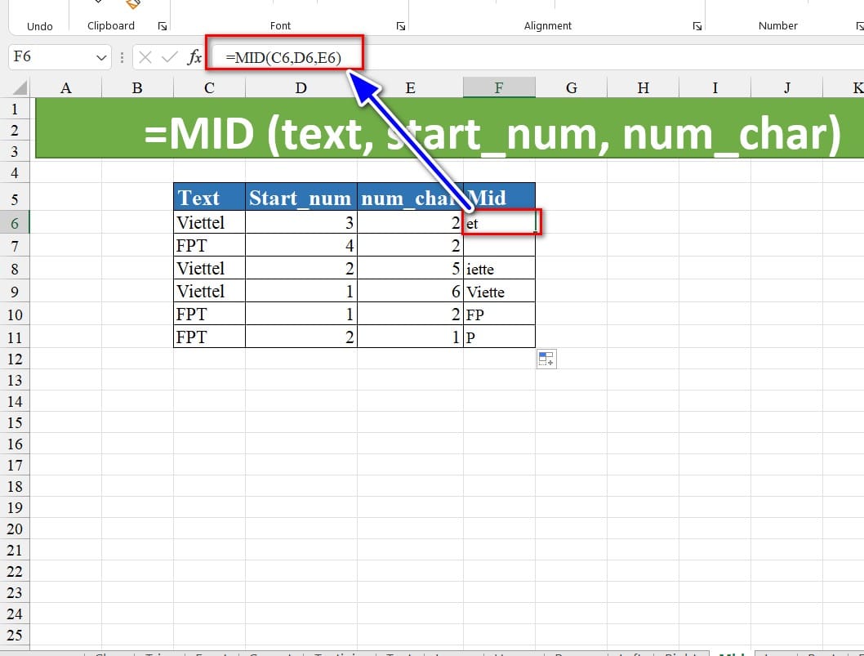Select the row 6 header
The width and height of the screenshot is (864, 656).
pyautogui.click(x=16, y=222)
